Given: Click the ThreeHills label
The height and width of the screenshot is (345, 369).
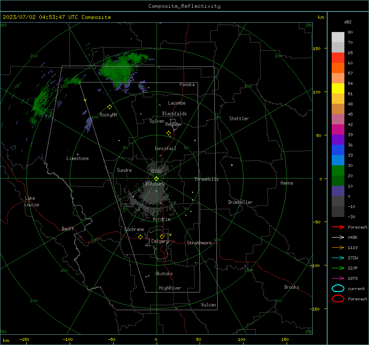Looking at the screenshot, I should [x=206, y=179].
